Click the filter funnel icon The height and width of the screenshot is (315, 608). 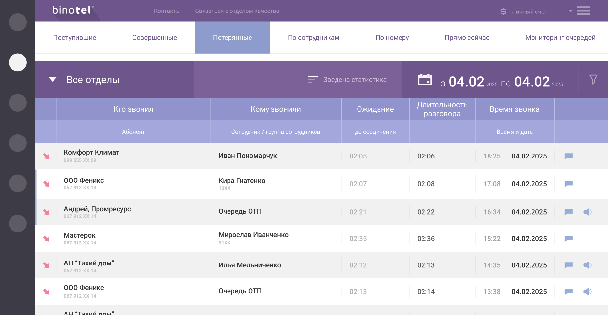pyautogui.click(x=593, y=79)
